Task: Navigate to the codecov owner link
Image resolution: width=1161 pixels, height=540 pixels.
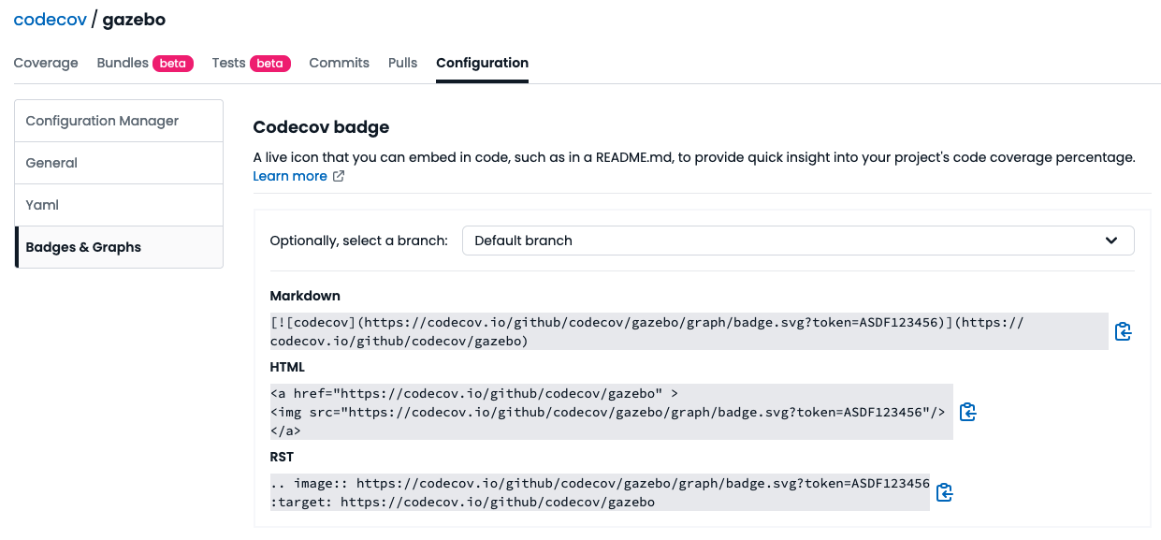Action: 49,20
